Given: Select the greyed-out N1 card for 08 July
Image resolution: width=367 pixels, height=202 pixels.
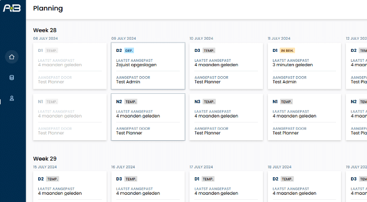Looking at the screenshot, I should coord(70,117).
